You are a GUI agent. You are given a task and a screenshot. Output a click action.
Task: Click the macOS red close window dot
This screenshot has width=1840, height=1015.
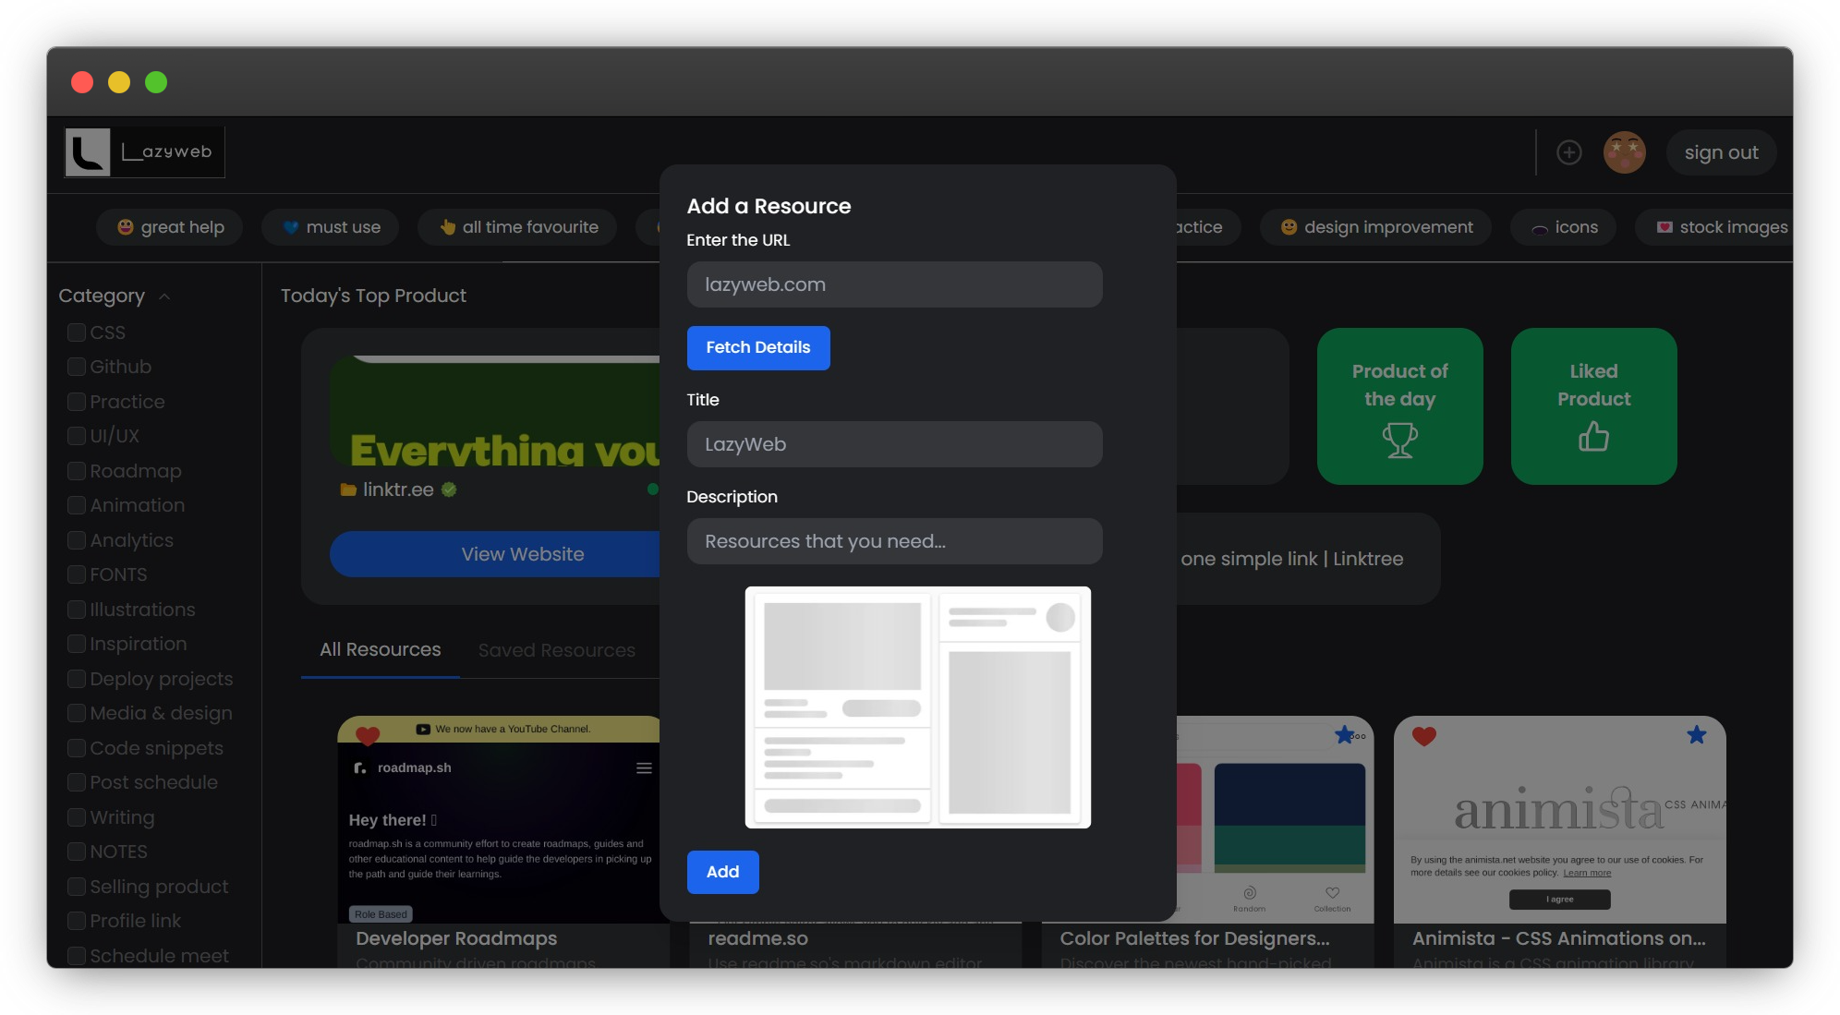[x=82, y=82]
